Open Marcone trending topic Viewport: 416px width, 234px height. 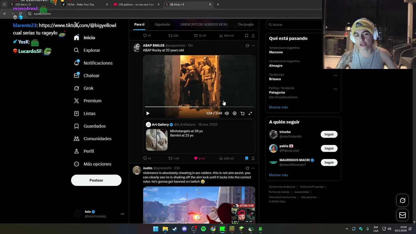coord(276,52)
